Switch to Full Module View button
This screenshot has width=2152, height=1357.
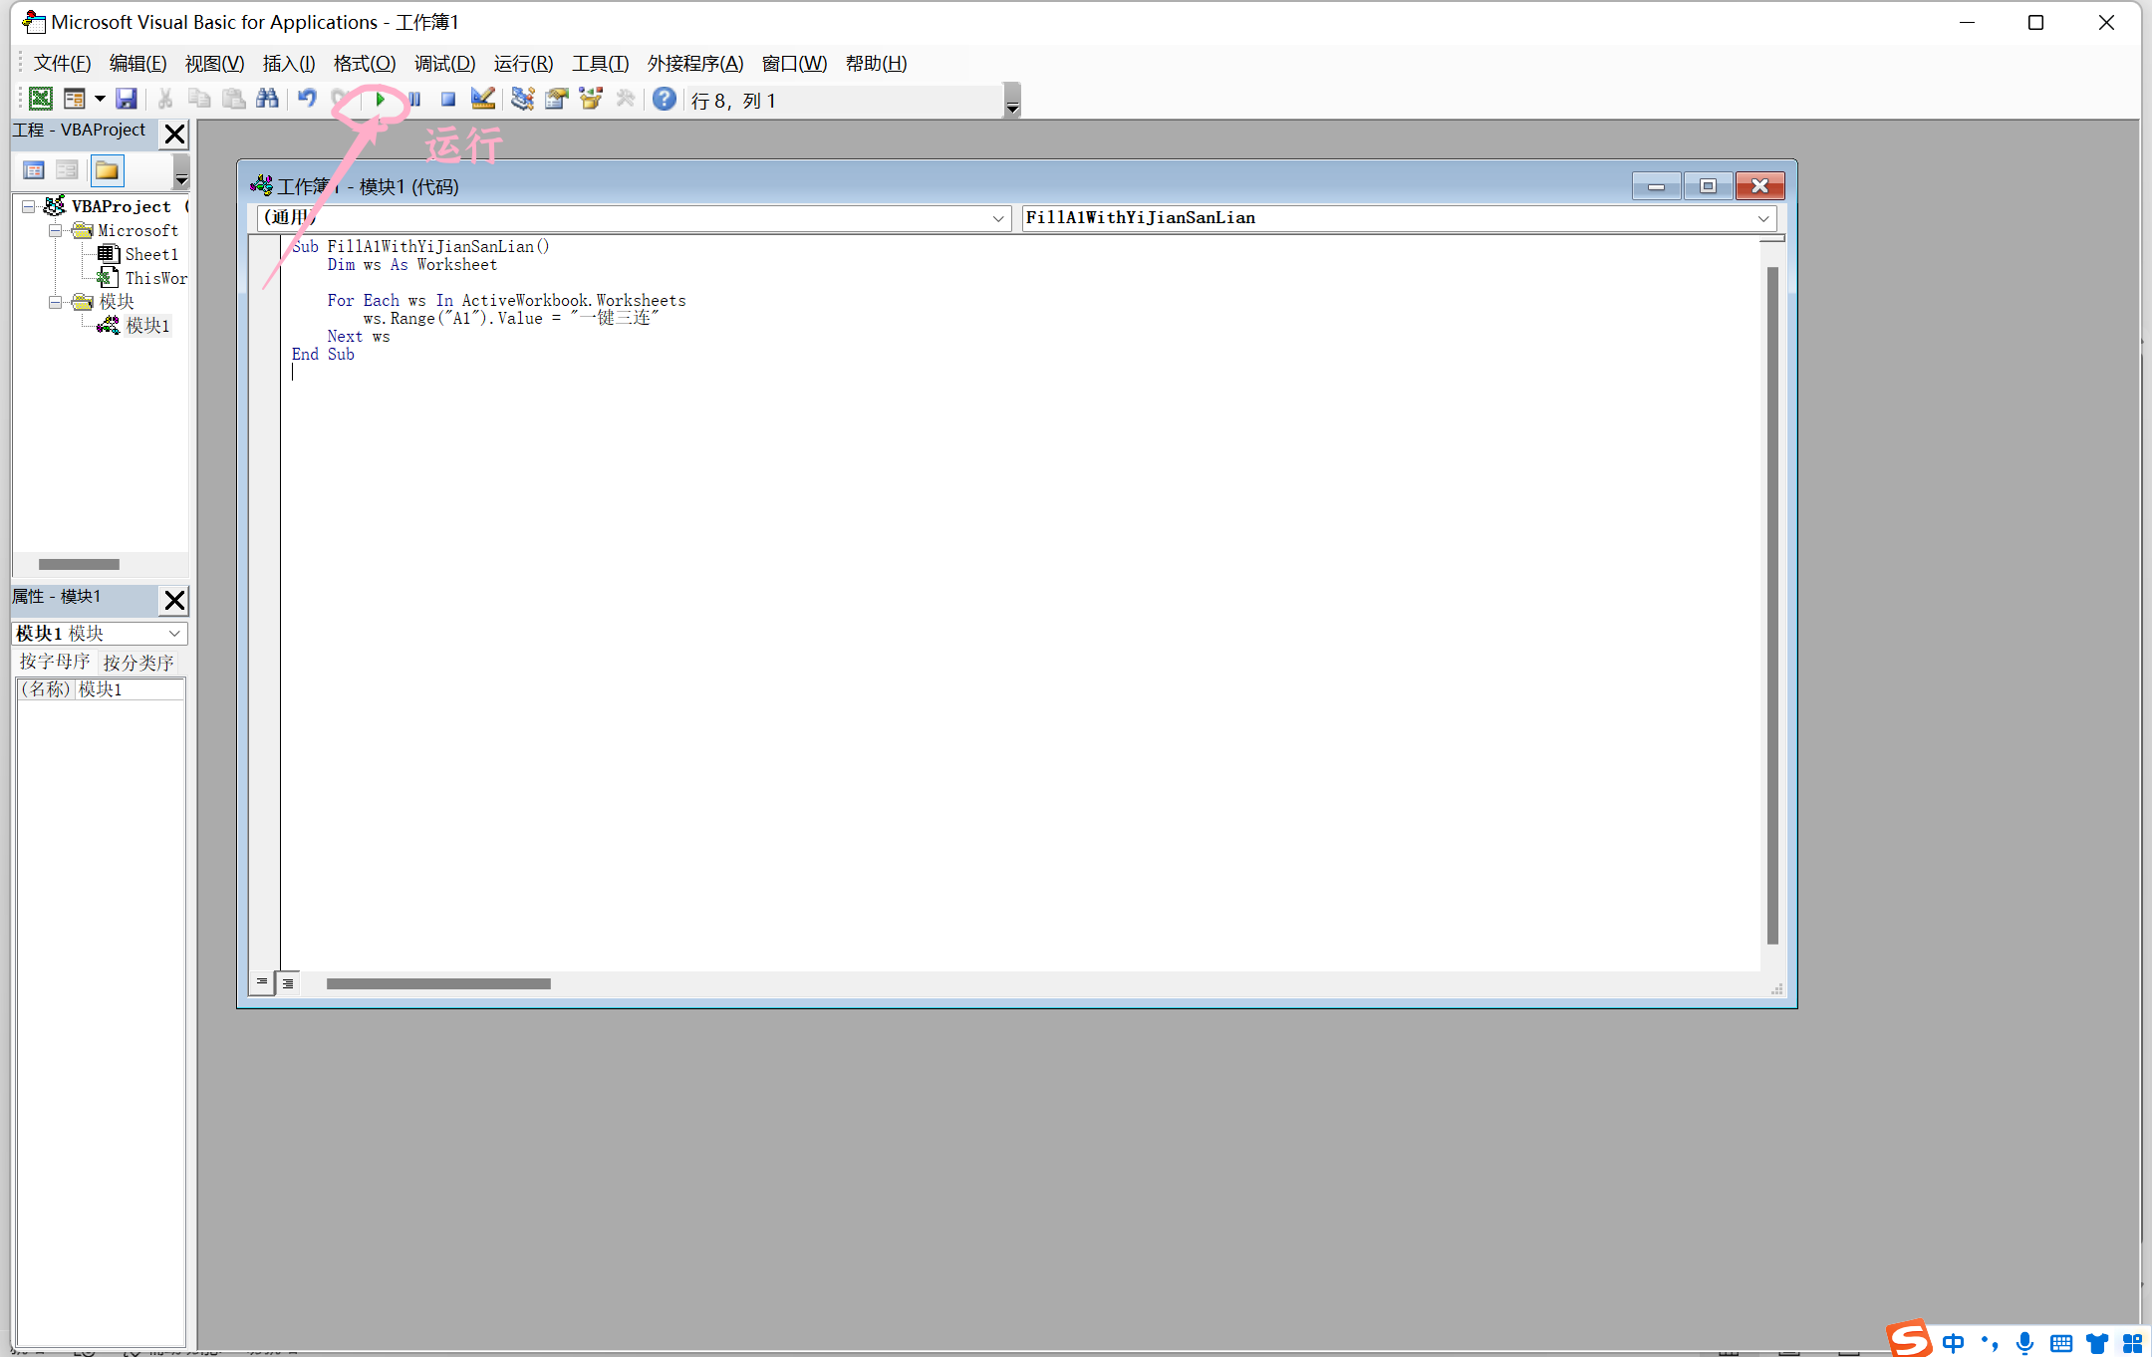tap(288, 983)
